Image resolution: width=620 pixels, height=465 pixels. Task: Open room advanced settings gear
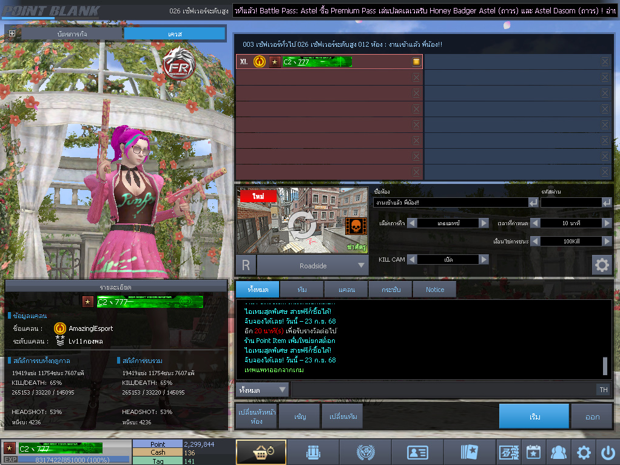tap(601, 265)
